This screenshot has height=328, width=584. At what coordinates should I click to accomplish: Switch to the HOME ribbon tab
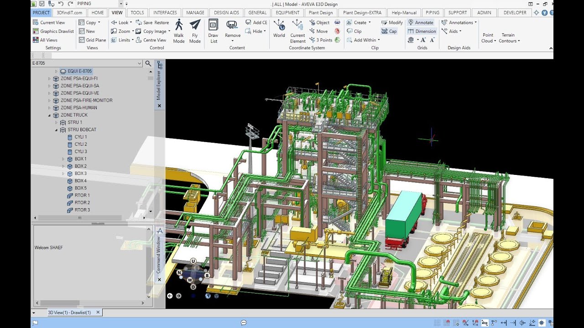pyautogui.click(x=98, y=13)
